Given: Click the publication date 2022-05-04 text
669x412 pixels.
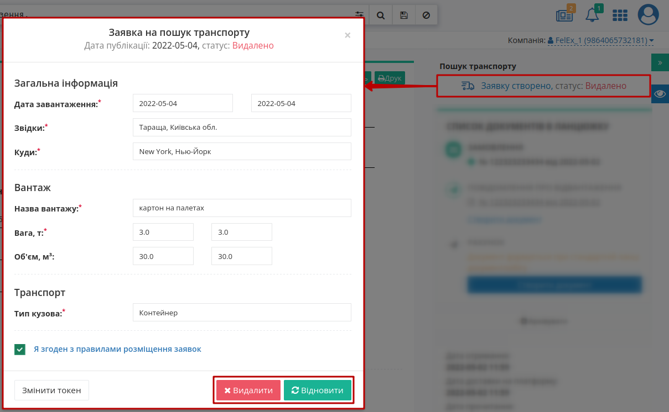Looking at the screenshot, I should 174,45.
